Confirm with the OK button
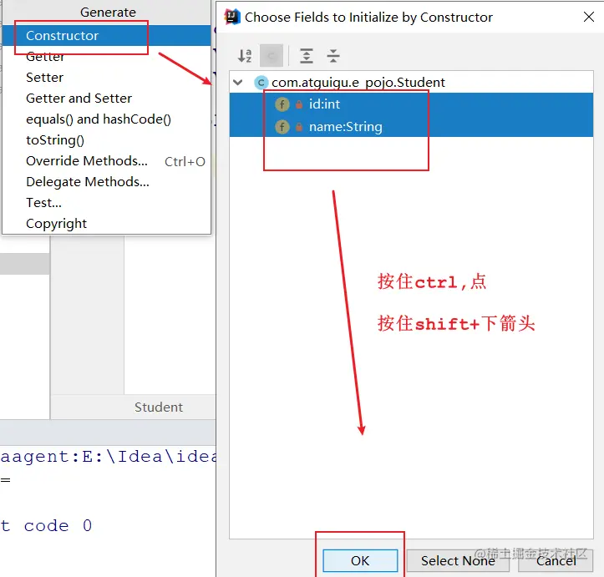This screenshot has height=577, width=604. [x=360, y=561]
